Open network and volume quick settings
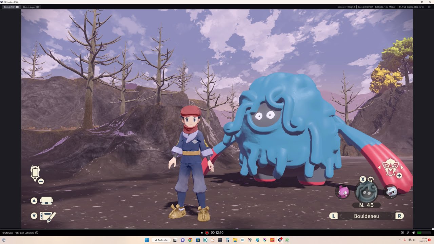Viewport: 434px width, 244px height. tap(412, 240)
